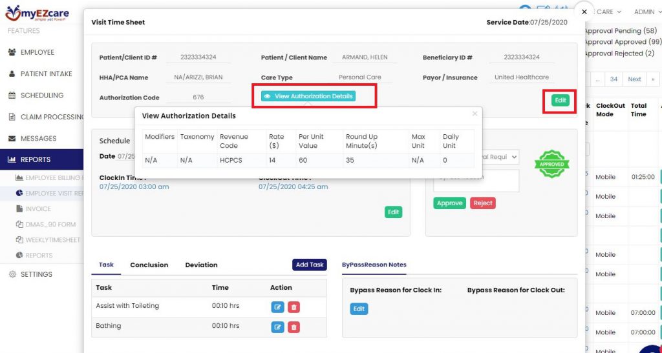
Task: Switch to the Task tab
Action: (106, 265)
